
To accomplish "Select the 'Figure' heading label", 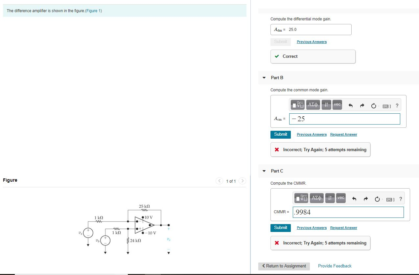I will pos(10,180).
